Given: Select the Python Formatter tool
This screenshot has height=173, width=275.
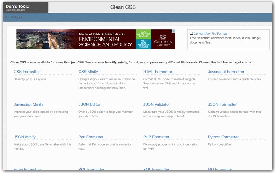Looking at the screenshot, I should pos(223,137).
